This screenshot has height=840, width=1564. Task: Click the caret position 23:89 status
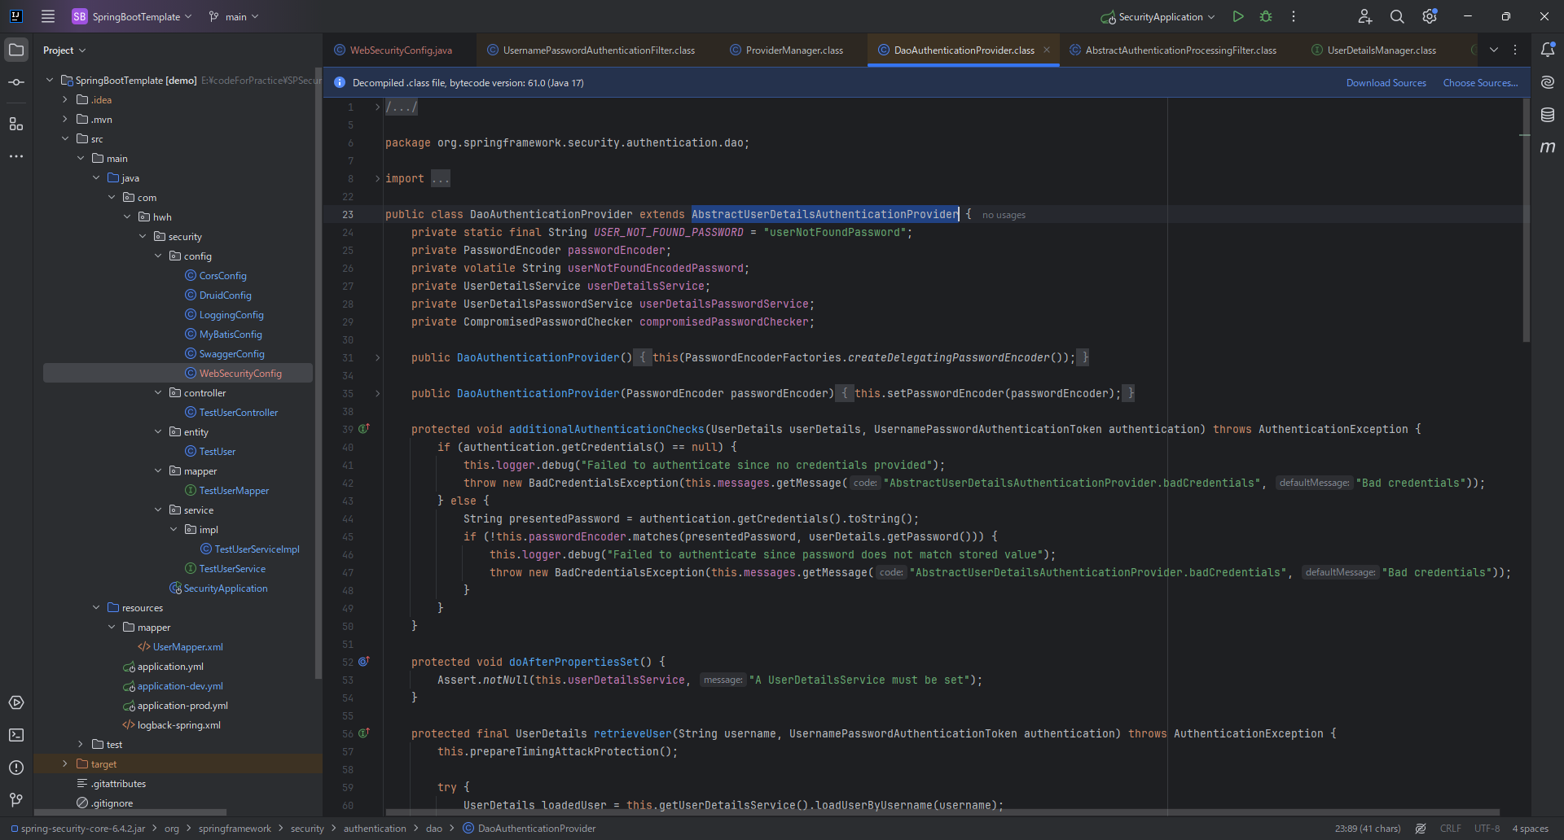pos(1368,829)
